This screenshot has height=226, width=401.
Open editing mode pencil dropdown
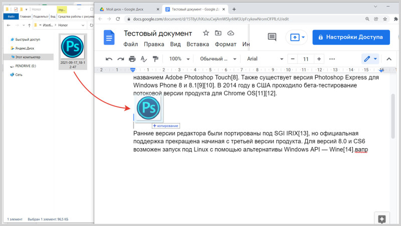click(370, 59)
